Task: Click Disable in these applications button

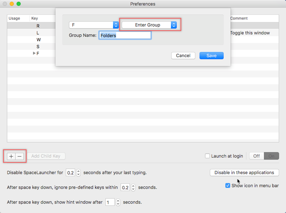Action: tap(244, 173)
